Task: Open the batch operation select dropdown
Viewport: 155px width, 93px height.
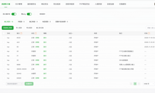Action: tap(15, 84)
